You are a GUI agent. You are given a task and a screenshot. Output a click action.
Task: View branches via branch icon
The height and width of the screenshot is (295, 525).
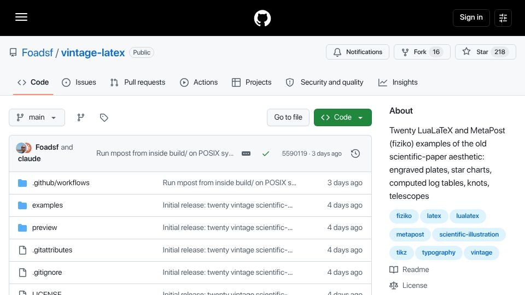(81, 117)
